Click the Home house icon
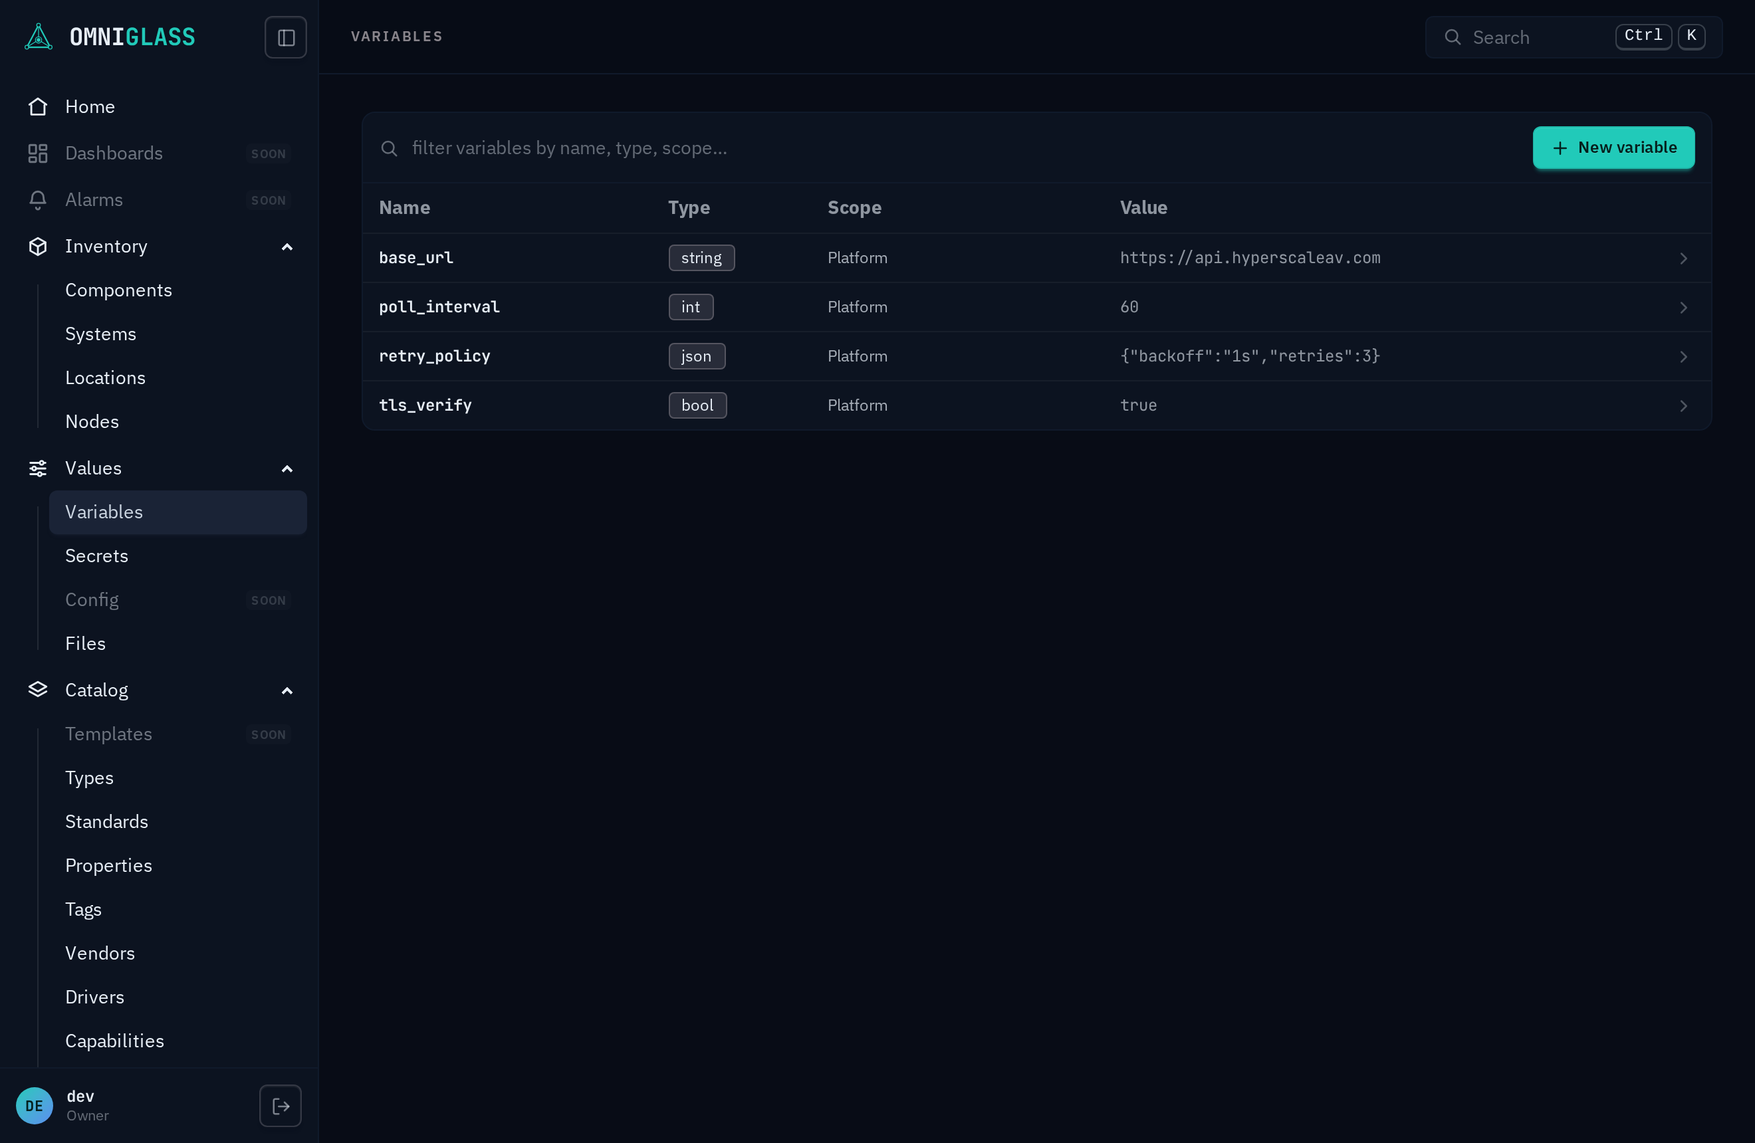This screenshot has height=1143, width=1755. pyautogui.click(x=38, y=107)
